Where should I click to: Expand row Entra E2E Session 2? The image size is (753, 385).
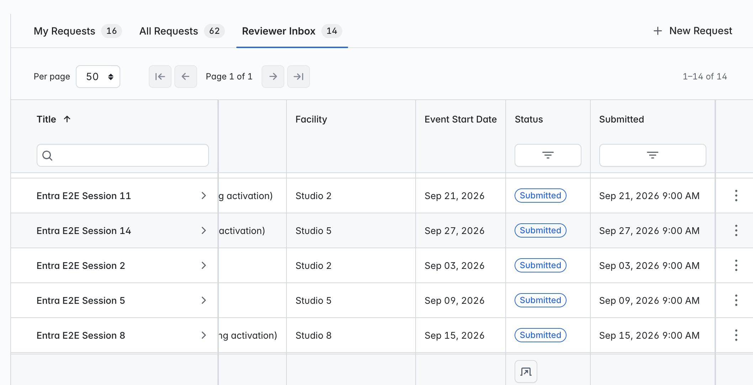204,265
